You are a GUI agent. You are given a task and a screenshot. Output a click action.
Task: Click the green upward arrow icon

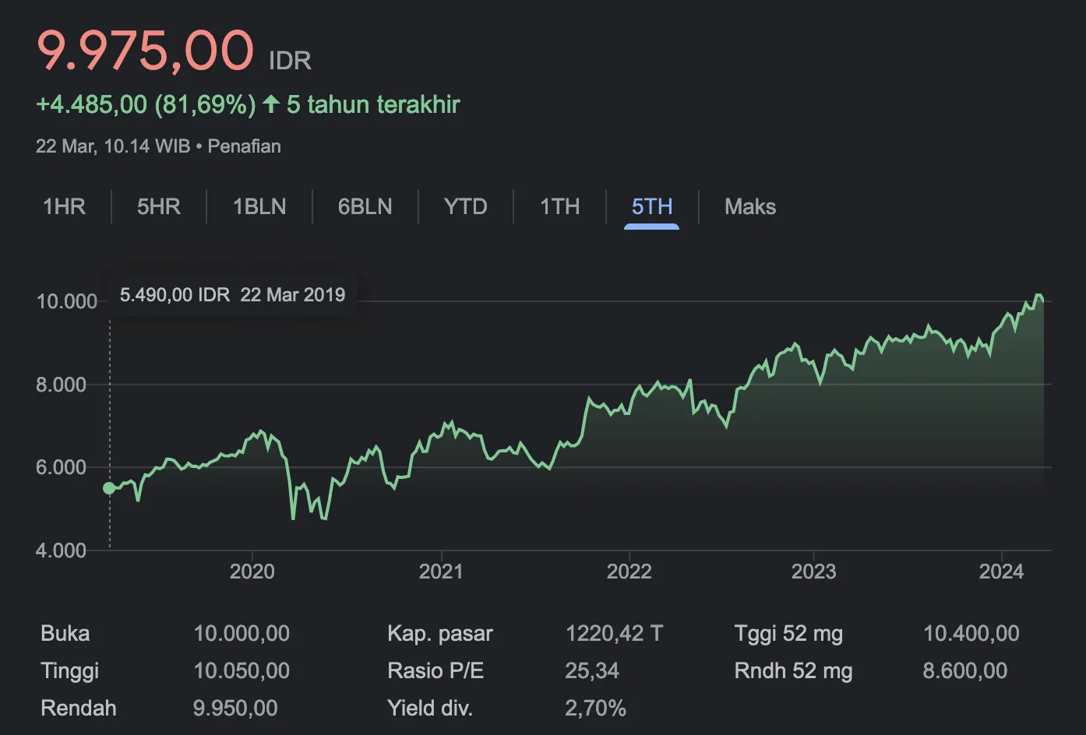click(270, 104)
